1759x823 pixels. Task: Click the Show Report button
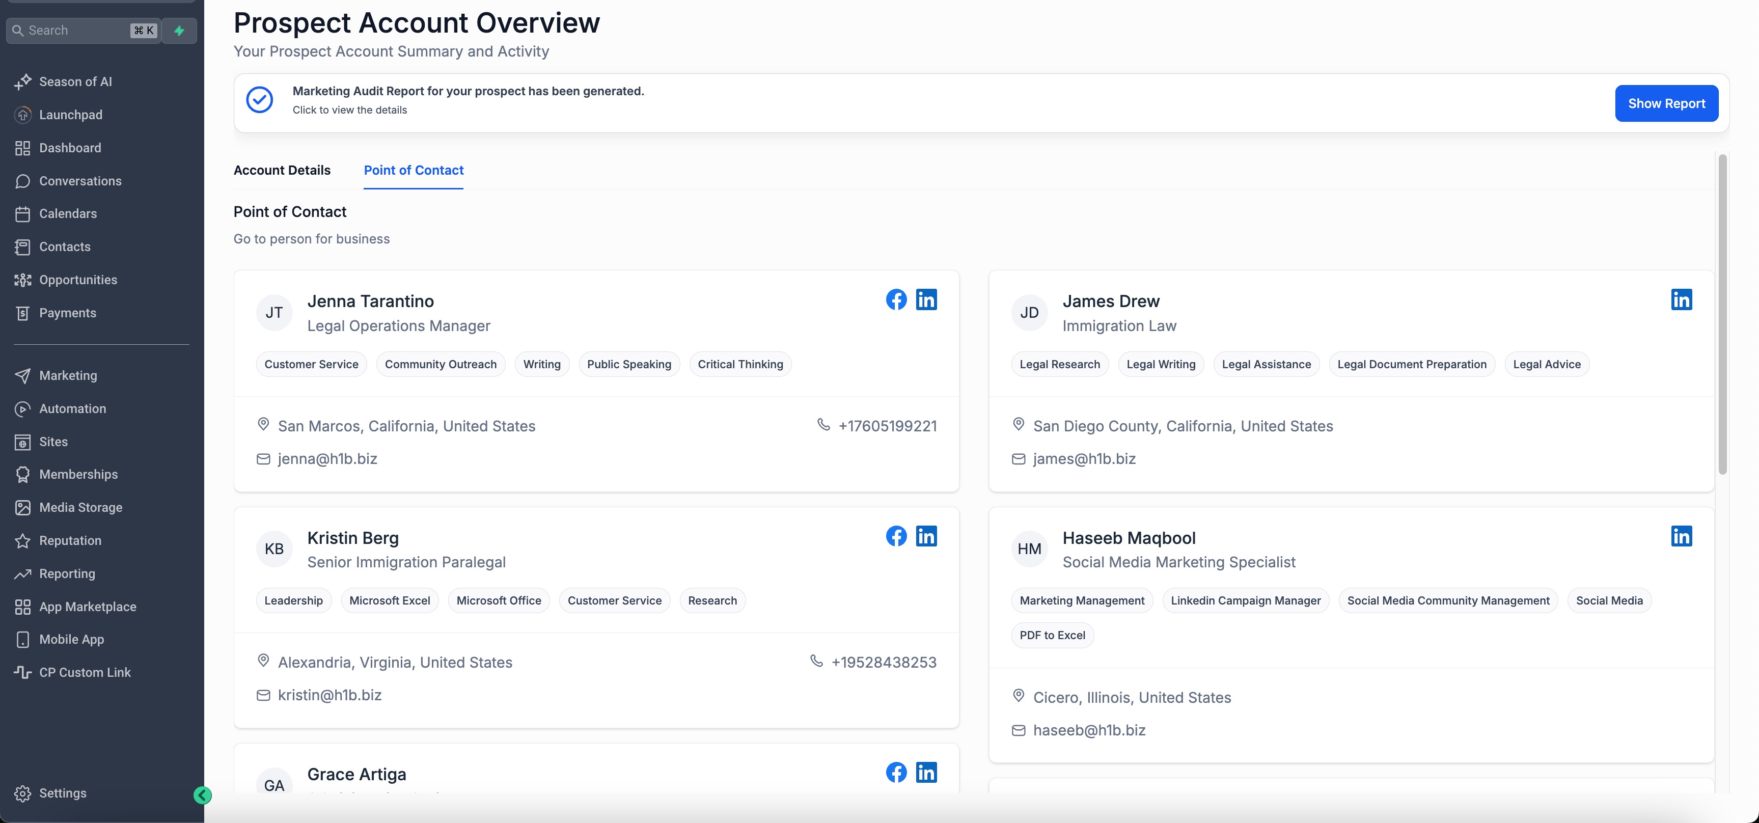1666,103
